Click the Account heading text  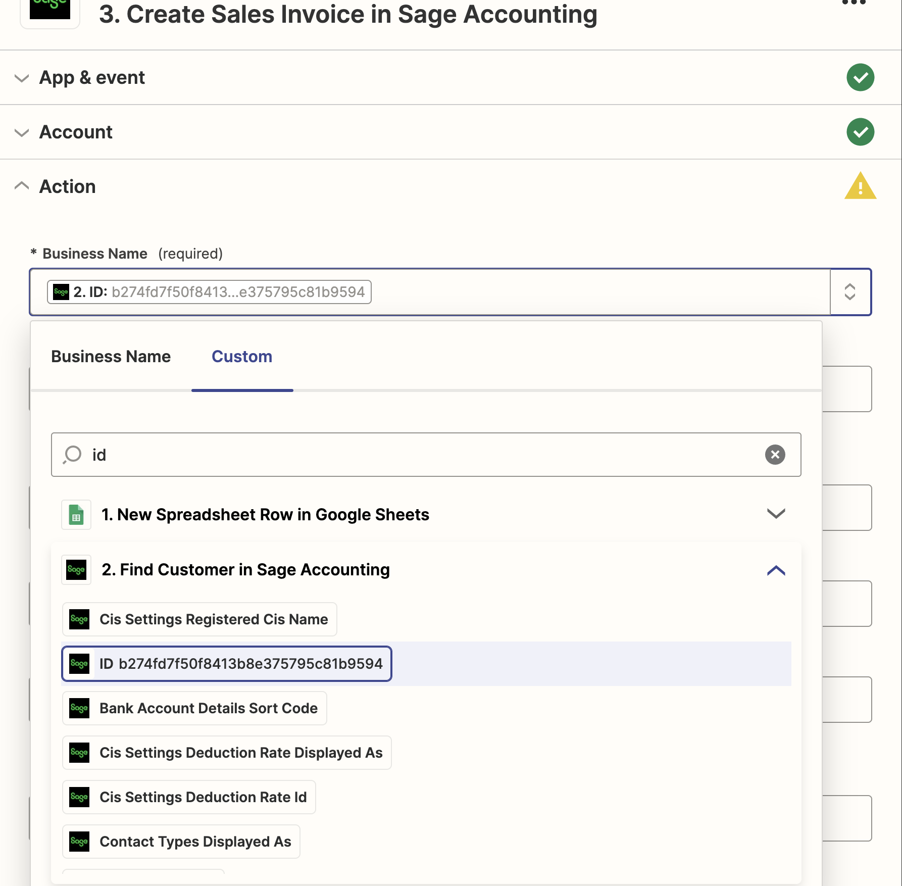pyautogui.click(x=76, y=132)
